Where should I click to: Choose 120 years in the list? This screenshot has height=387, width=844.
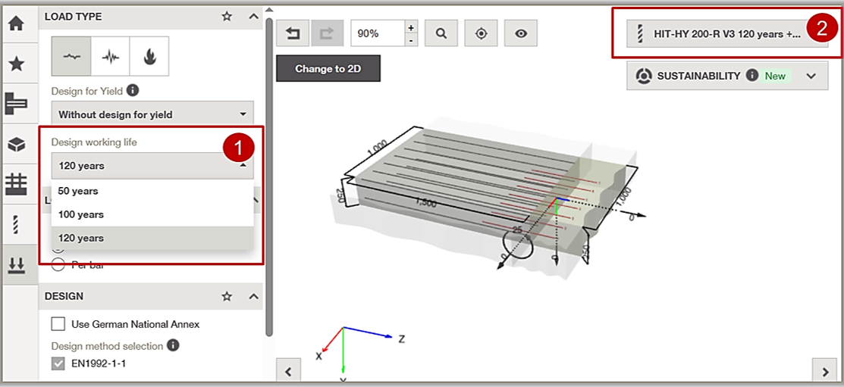click(x=152, y=238)
